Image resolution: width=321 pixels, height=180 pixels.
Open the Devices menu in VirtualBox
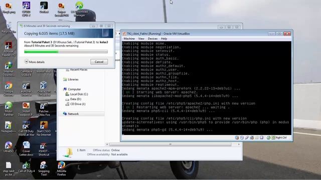pos(152,38)
